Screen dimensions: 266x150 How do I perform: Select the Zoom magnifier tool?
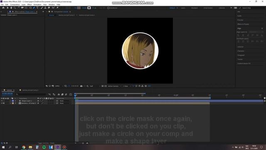click(x=15, y=8)
